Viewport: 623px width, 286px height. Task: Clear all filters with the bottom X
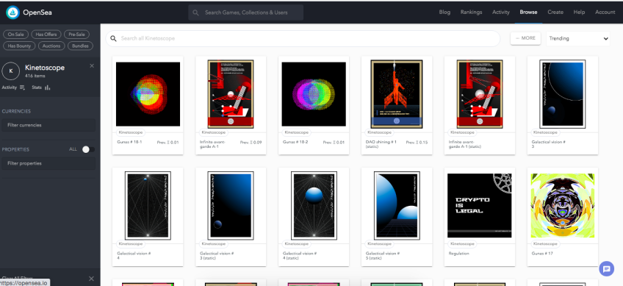[91, 279]
